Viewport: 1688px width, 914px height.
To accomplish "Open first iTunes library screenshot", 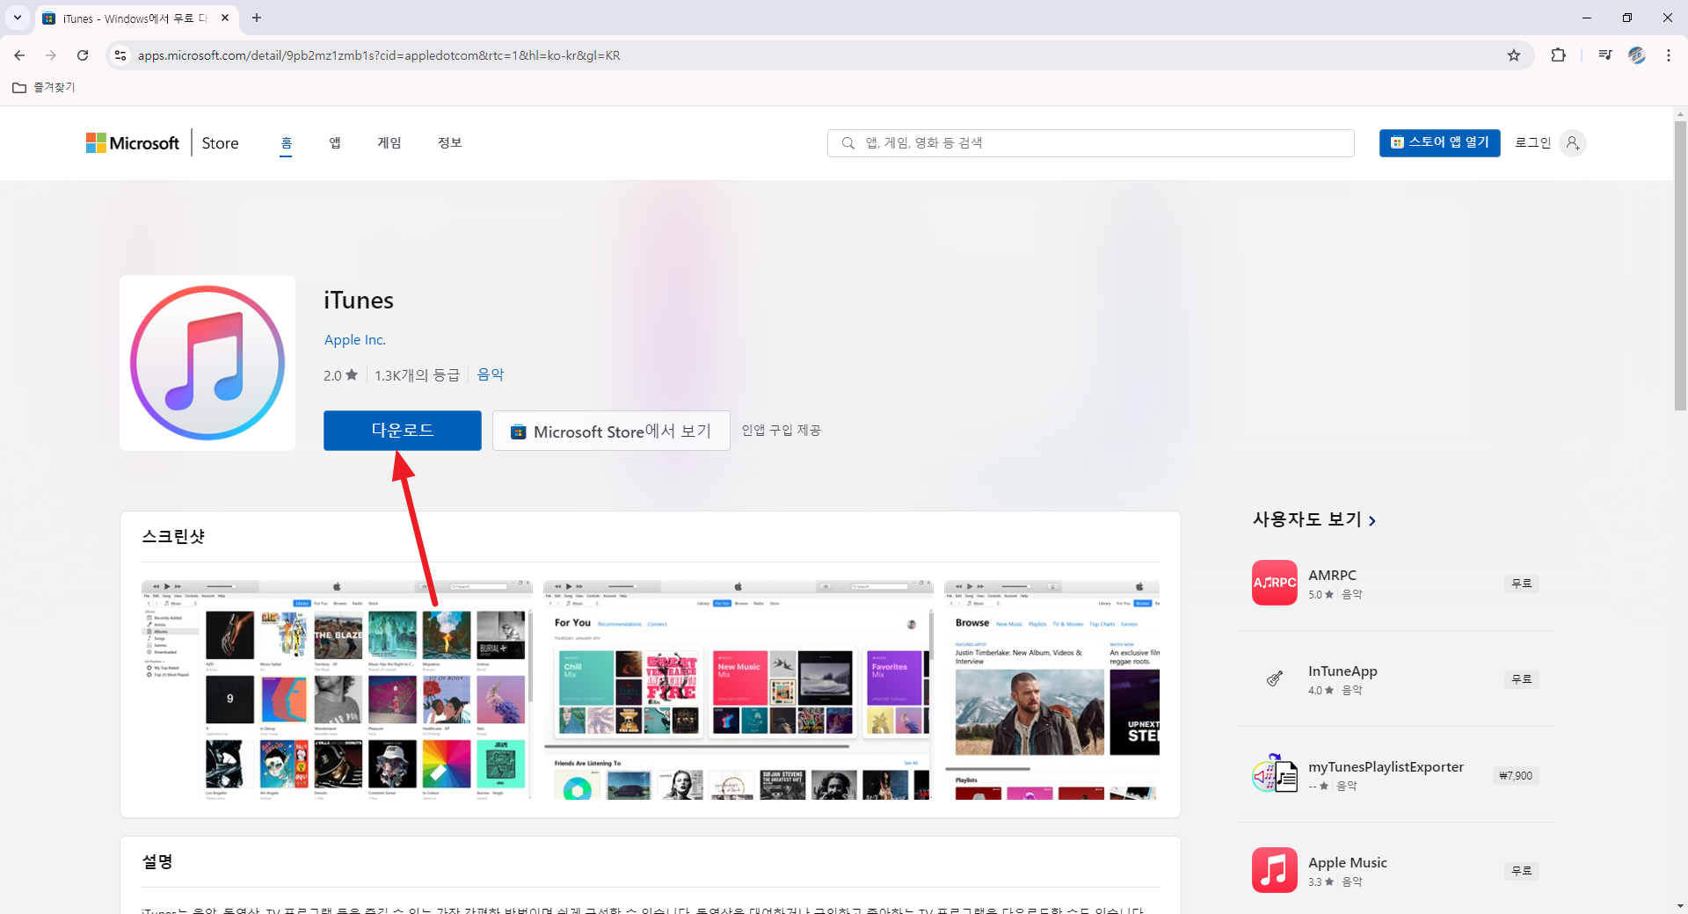I will tap(337, 690).
